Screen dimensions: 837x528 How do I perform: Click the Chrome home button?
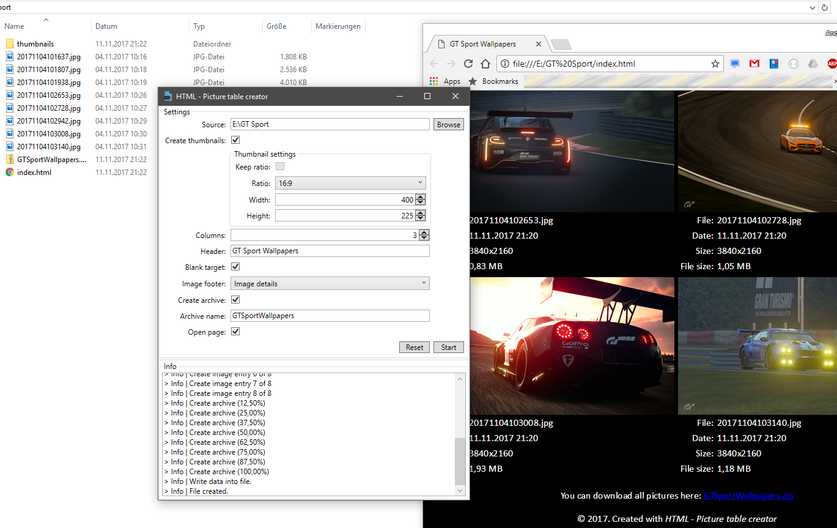[485, 64]
